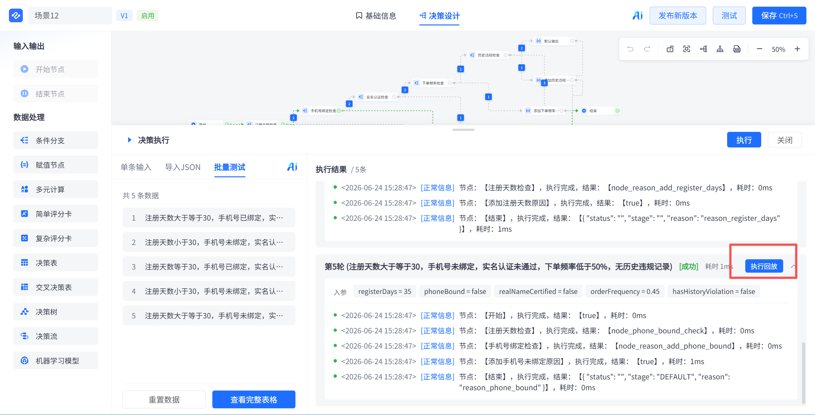The height and width of the screenshot is (415, 815).
Task: Open the 基础信息 tab
Action: point(376,16)
